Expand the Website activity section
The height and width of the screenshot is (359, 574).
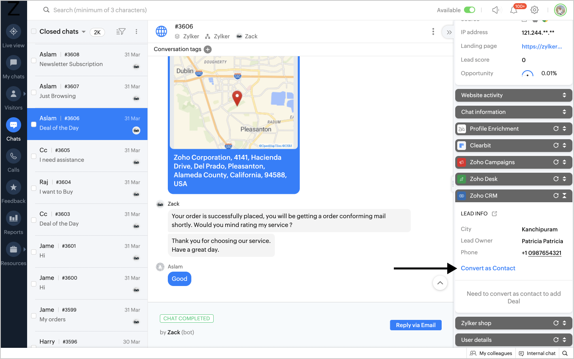pos(564,95)
